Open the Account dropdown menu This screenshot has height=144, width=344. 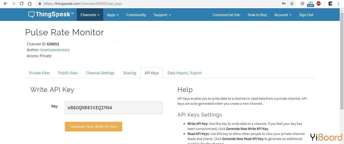pyautogui.click(x=283, y=15)
